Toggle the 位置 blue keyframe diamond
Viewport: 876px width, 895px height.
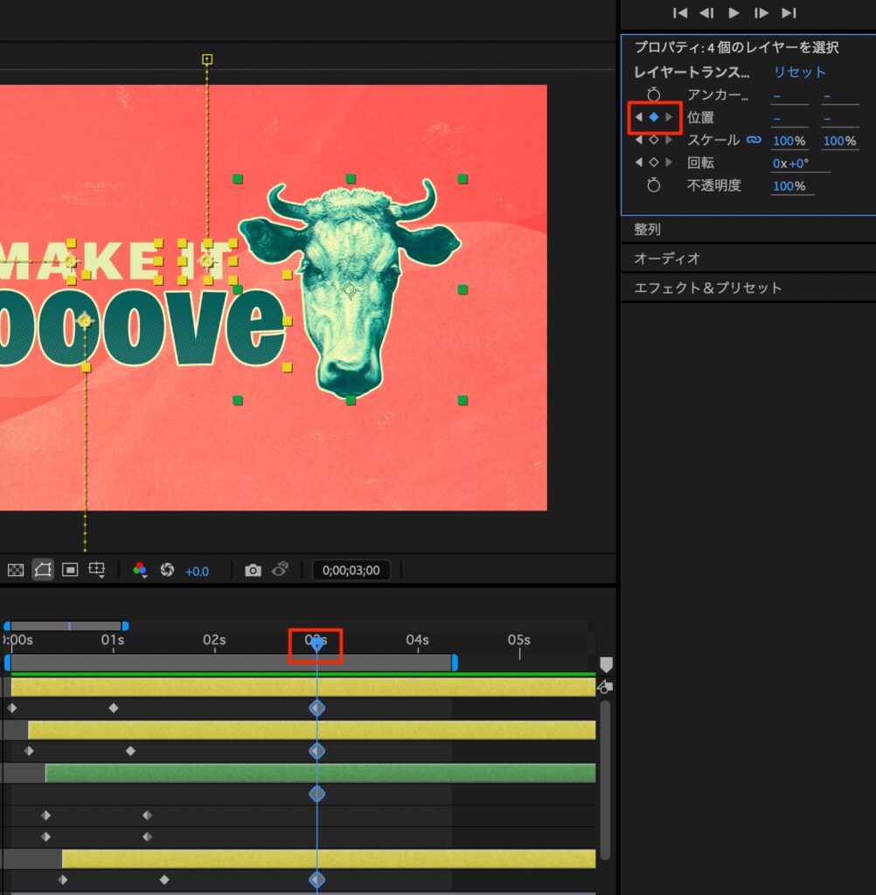pyautogui.click(x=653, y=117)
